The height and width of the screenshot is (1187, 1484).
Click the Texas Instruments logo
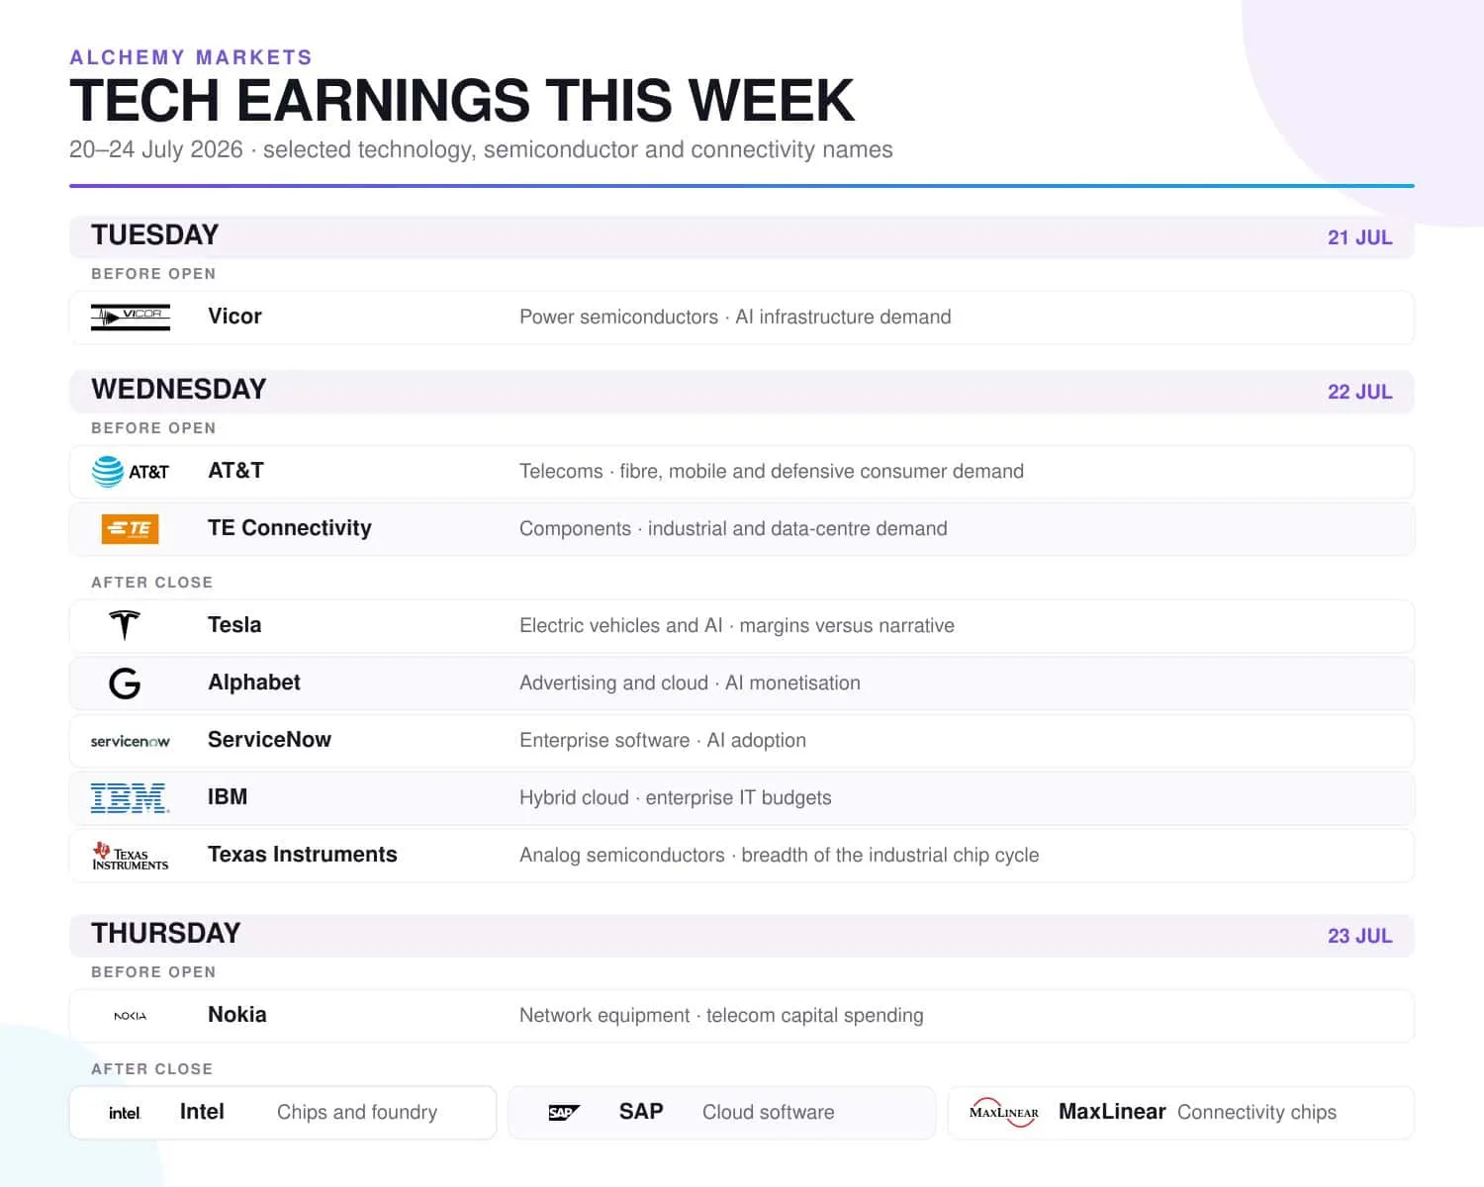tap(131, 856)
